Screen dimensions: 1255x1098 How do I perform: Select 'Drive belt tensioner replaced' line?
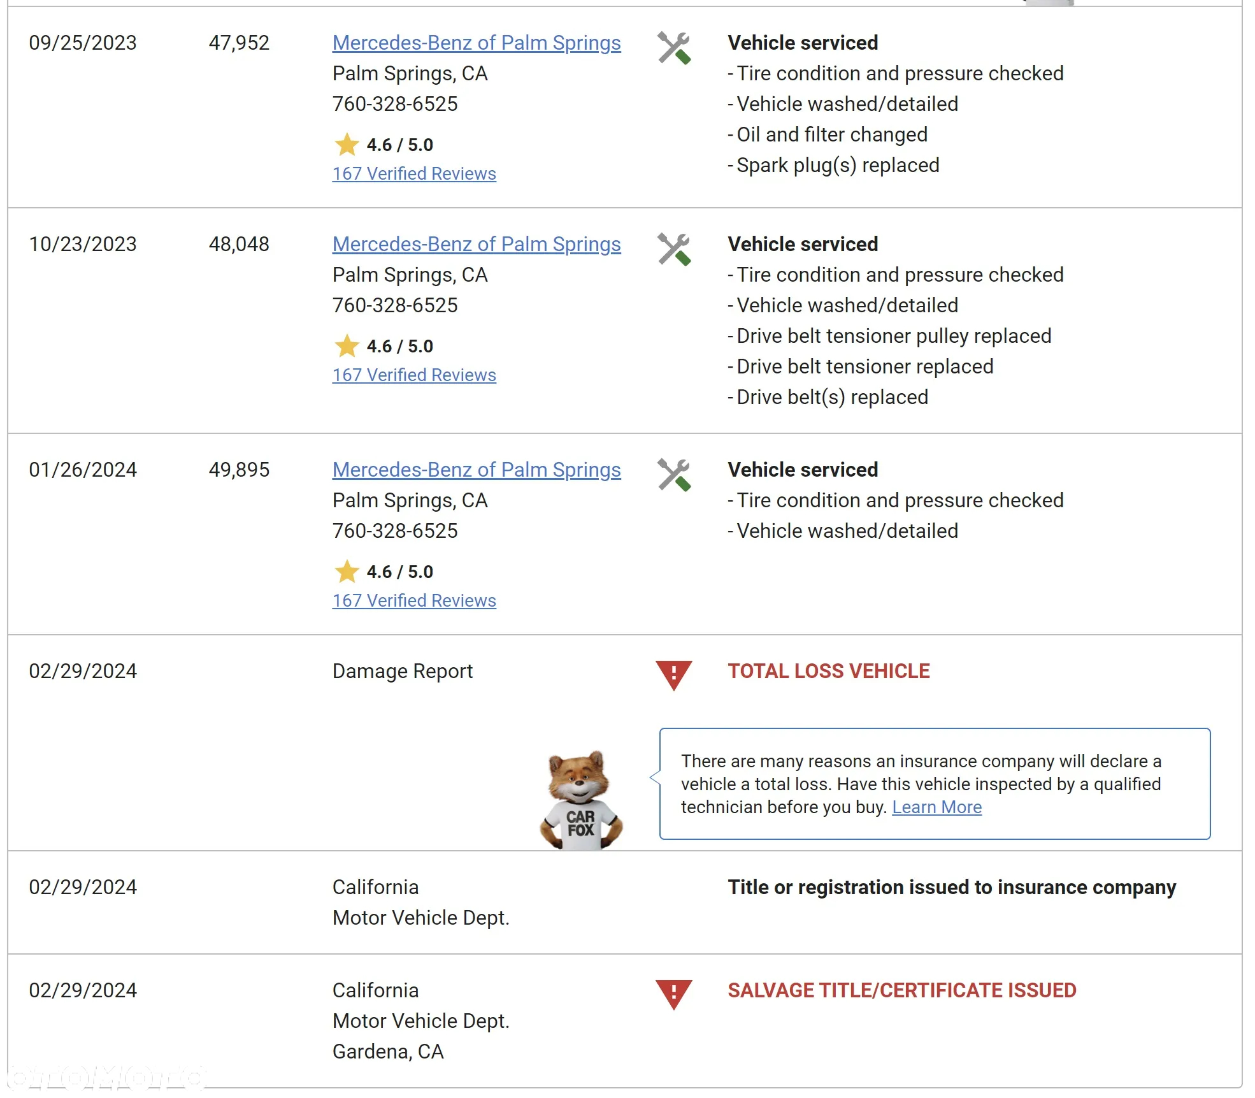(861, 366)
